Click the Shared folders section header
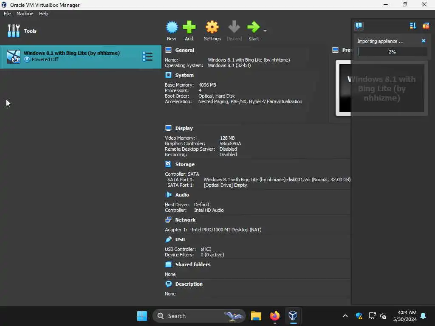Viewport: 435px width, 326px height. tap(192, 264)
